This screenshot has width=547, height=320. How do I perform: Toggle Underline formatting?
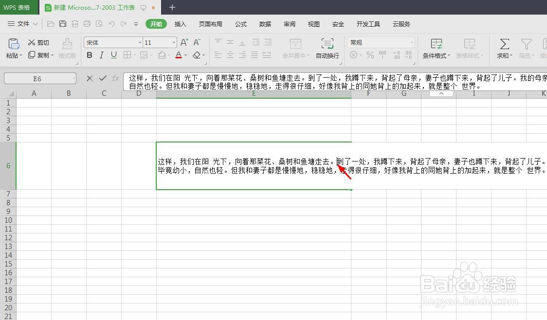tap(114, 55)
